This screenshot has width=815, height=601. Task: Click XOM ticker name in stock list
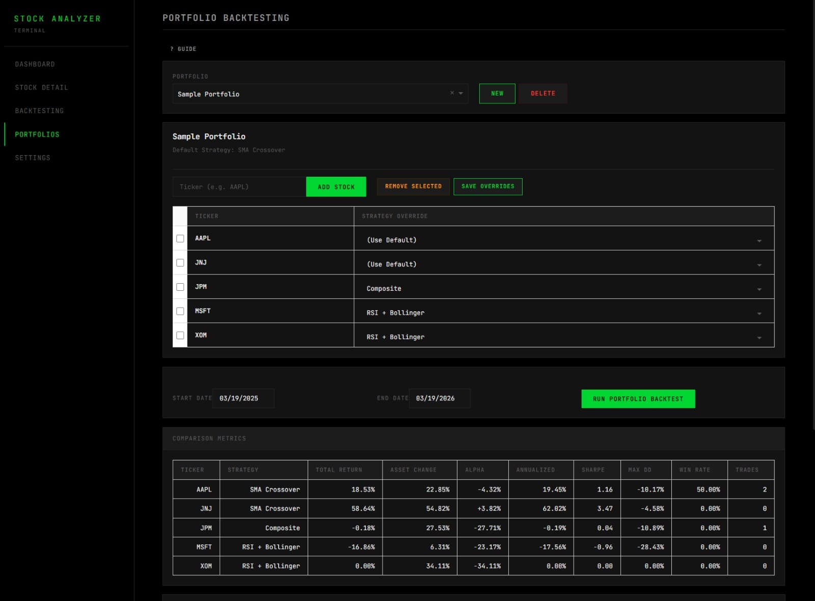coord(201,335)
